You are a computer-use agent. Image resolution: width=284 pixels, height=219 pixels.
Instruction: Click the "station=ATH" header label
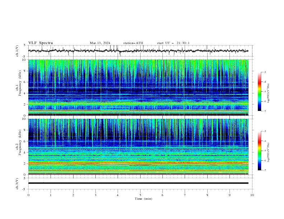[x=133, y=43]
